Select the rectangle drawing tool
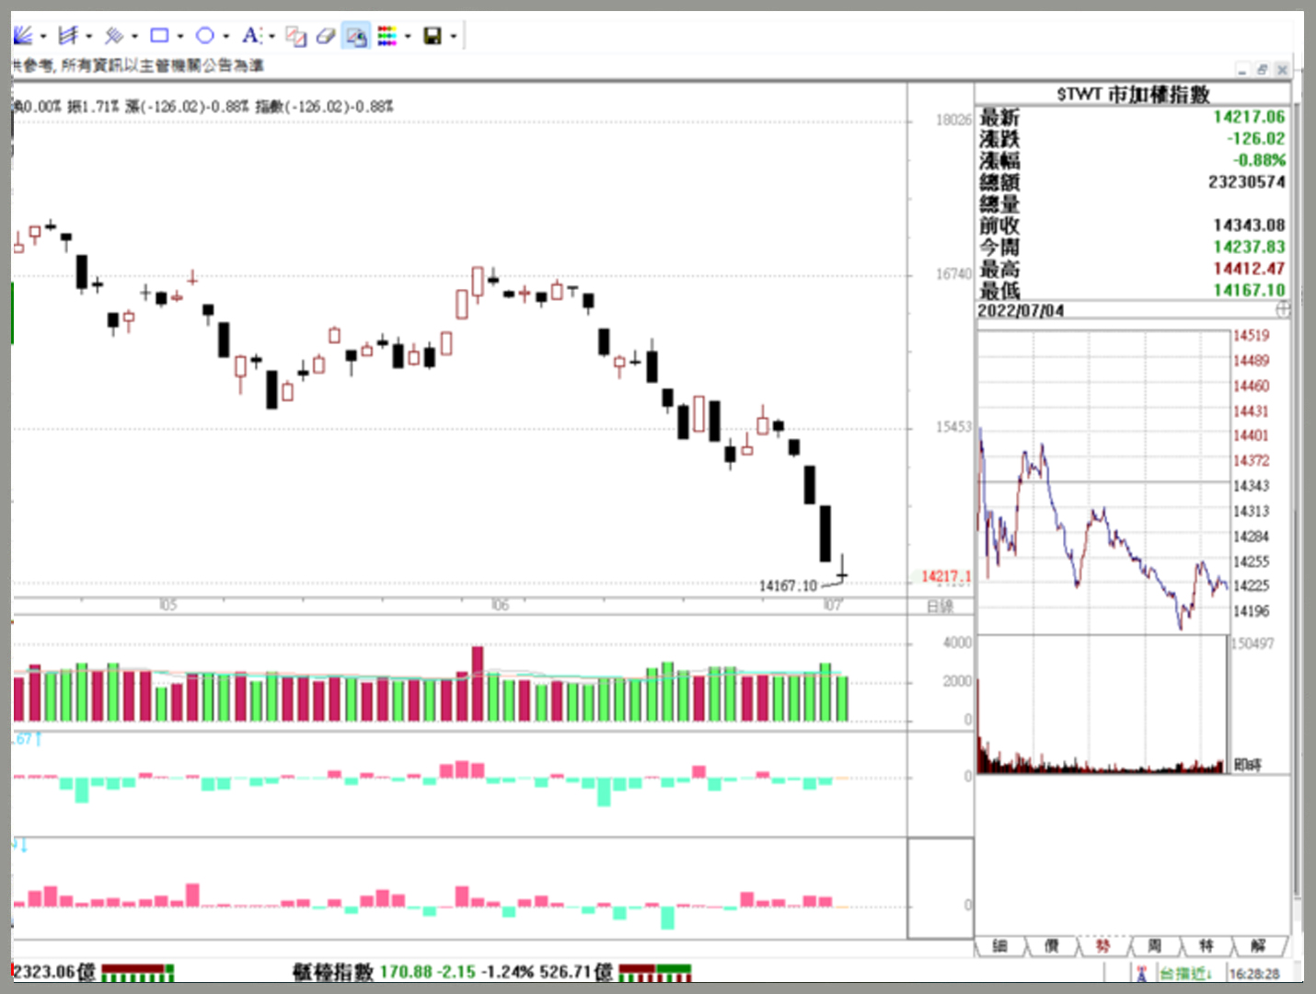 click(x=159, y=36)
